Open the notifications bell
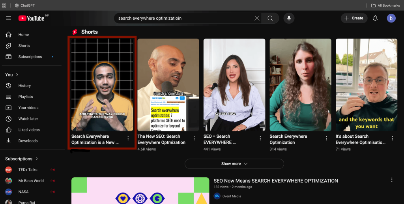Screen dimensions: 404x204 pyautogui.click(x=376, y=18)
